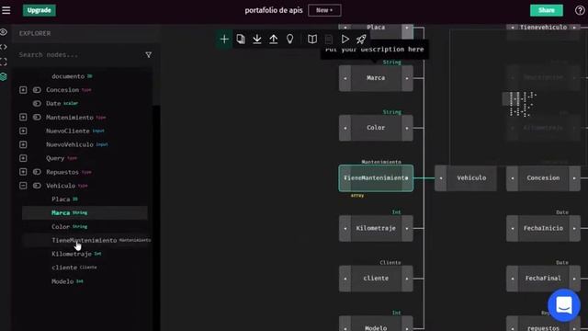The width and height of the screenshot is (588, 331).
Task: Click the plus add node toolbar icon
Action: pos(224,39)
